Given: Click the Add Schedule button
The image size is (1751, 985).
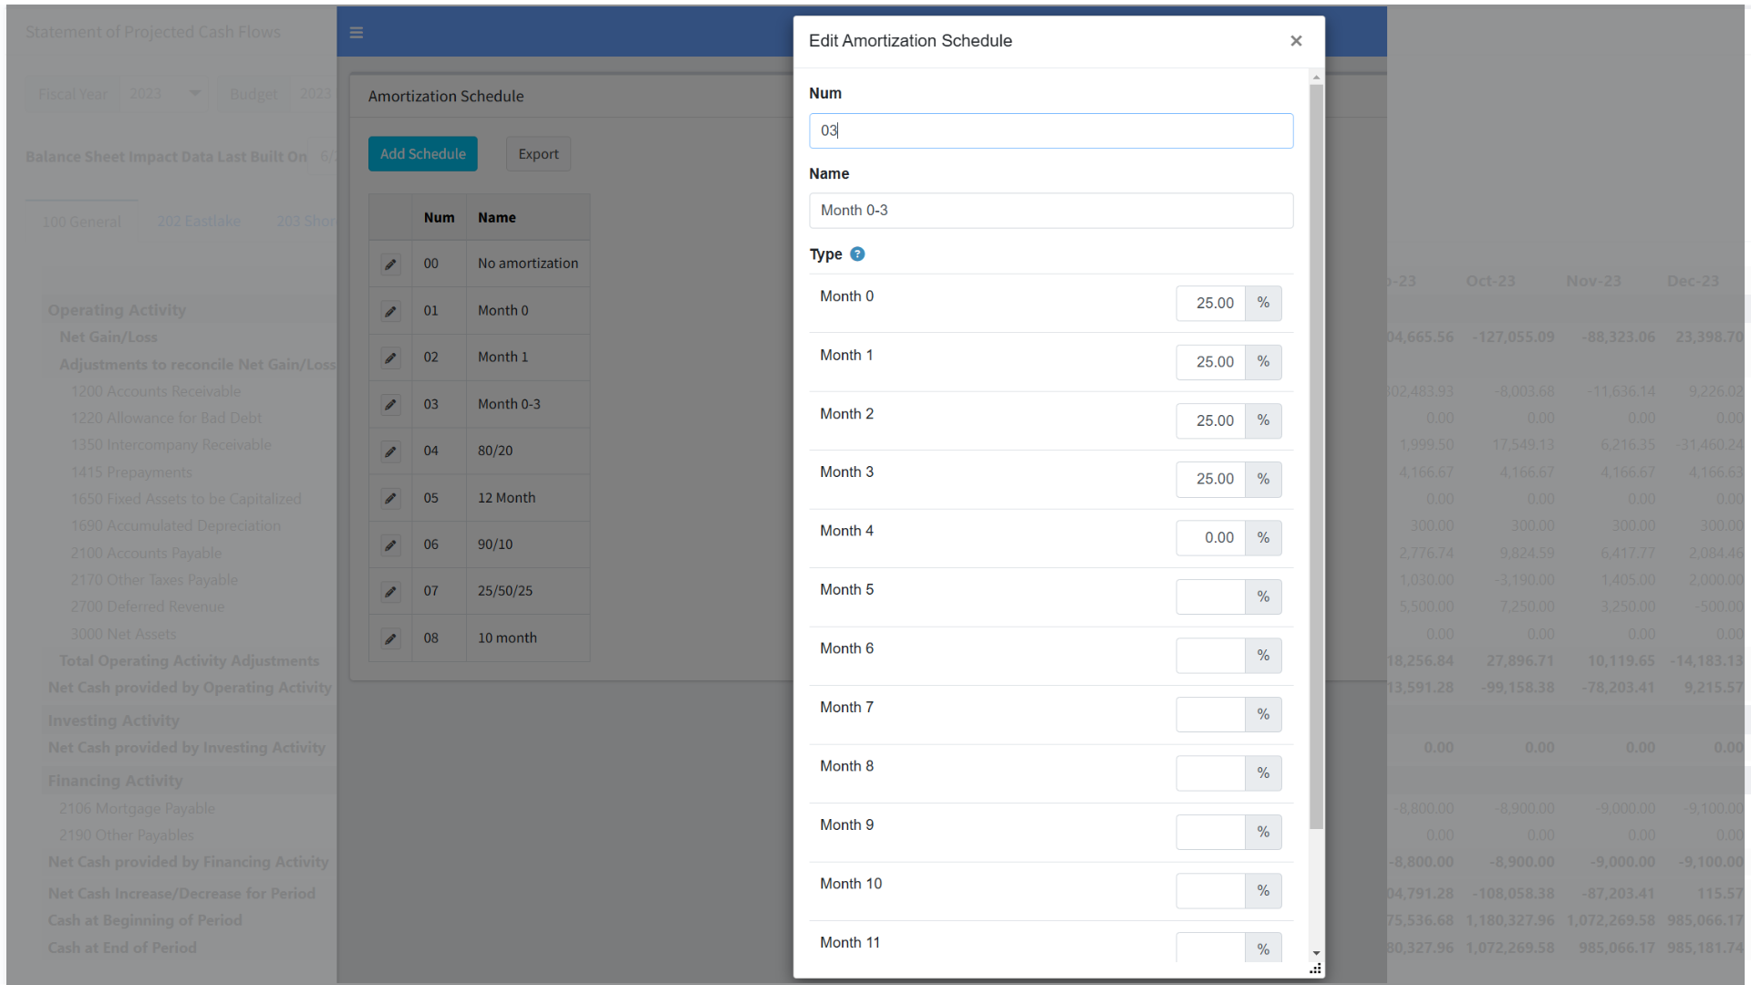Looking at the screenshot, I should (x=422, y=153).
